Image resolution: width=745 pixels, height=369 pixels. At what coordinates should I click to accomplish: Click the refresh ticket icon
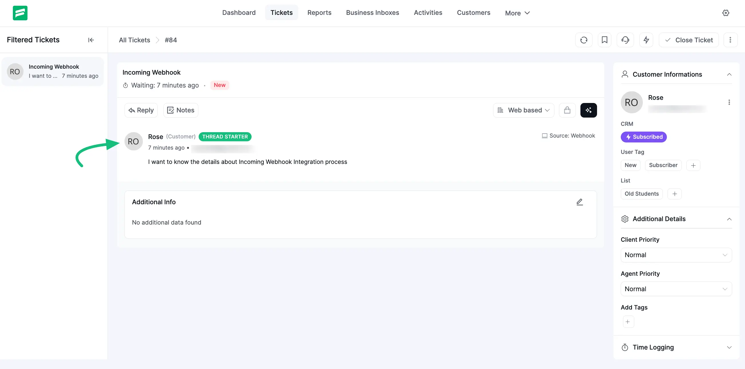[584, 40]
